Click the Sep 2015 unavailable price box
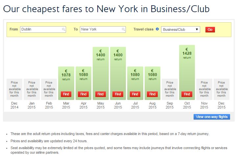 coord(170,89)
